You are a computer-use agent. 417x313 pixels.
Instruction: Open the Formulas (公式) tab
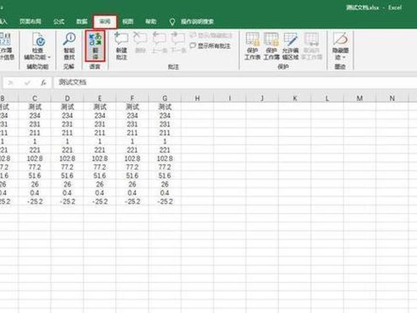pyautogui.click(x=59, y=21)
